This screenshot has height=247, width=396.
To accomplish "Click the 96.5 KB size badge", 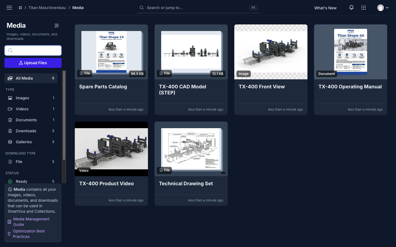I will point(137,74).
